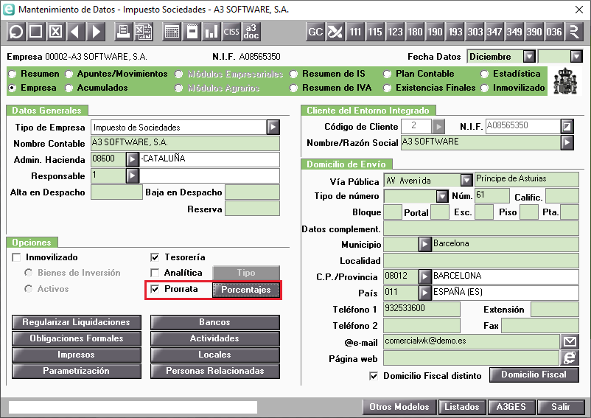Image resolution: width=591 pixels, height=418 pixels.
Task: Expand the Tipo de Empresa selector arrow
Action: coord(273,127)
